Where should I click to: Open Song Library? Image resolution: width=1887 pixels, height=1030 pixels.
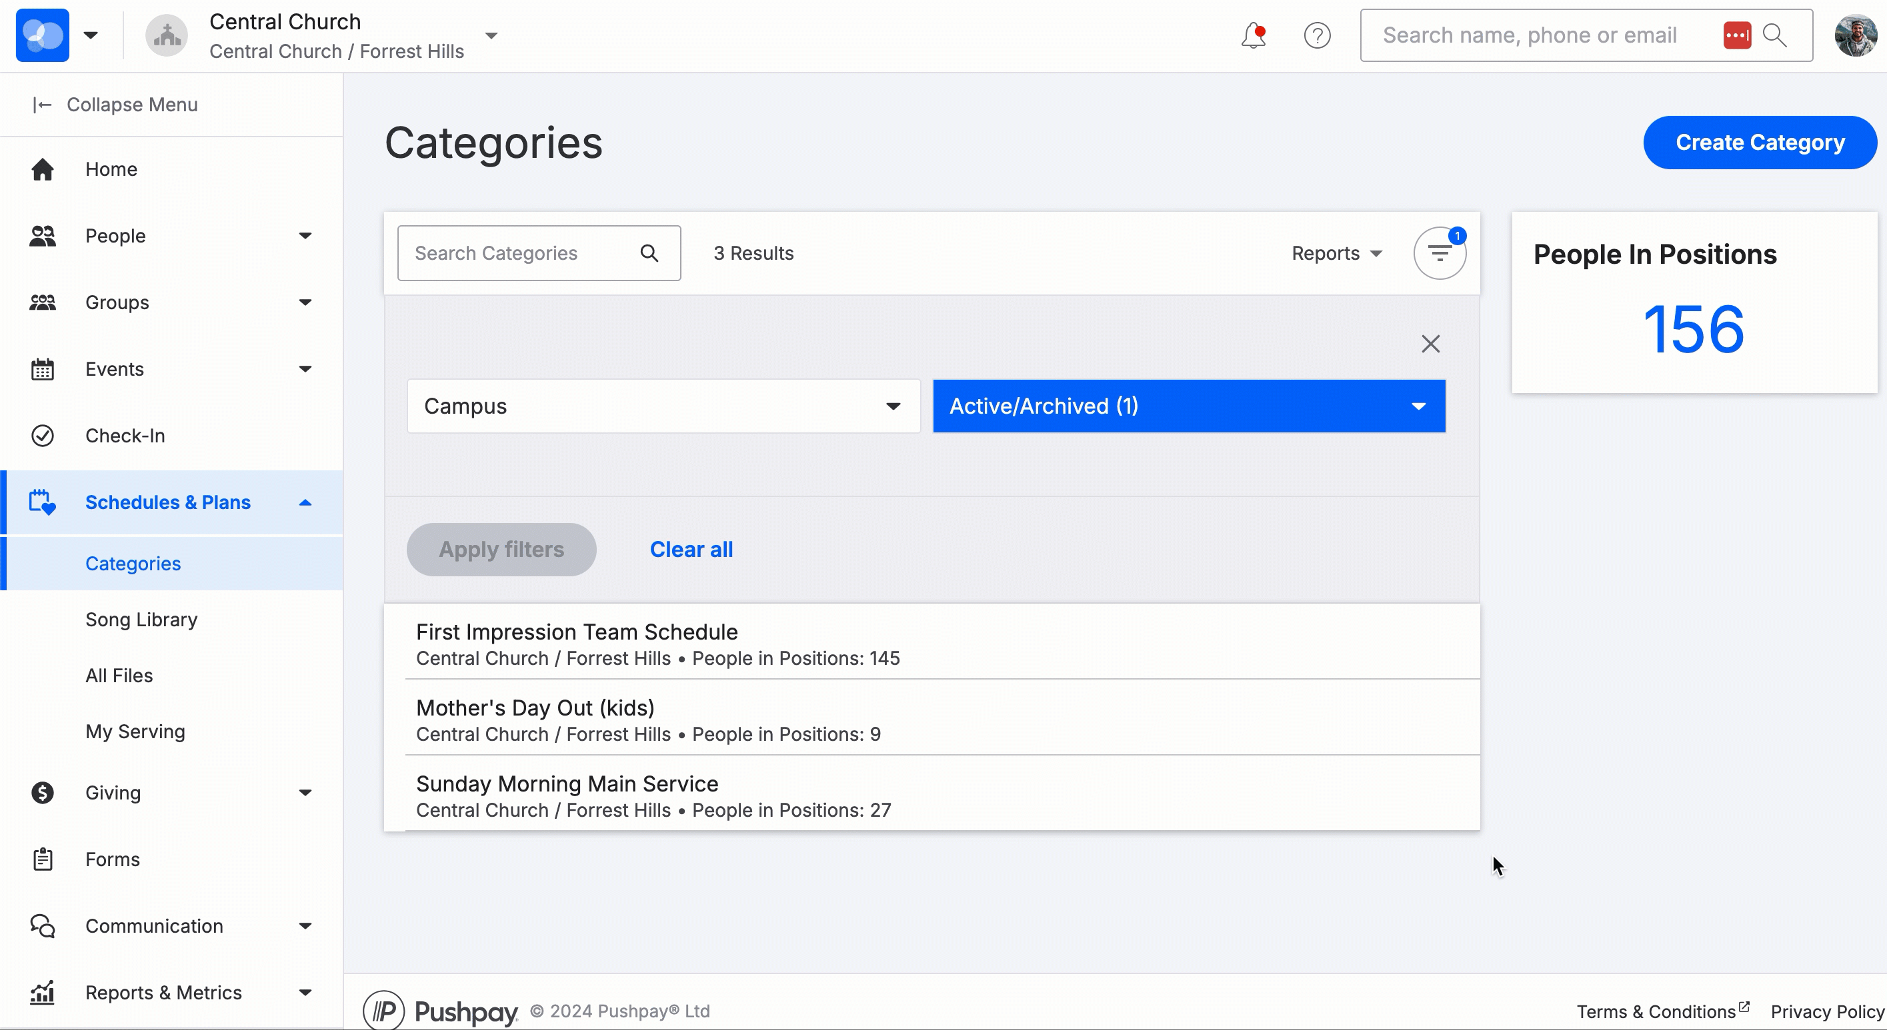[x=141, y=620]
